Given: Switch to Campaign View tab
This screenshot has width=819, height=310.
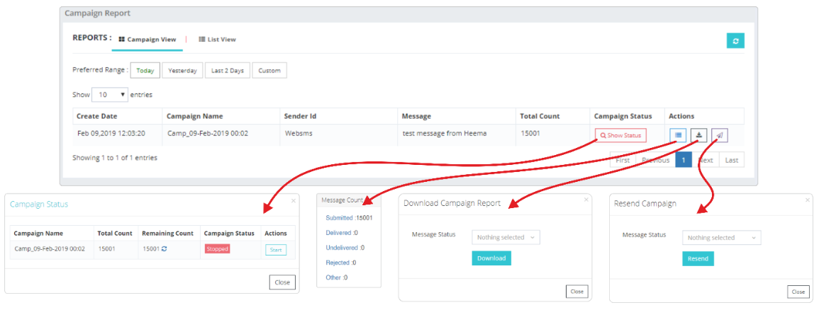Looking at the screenshot, I should (x=147, y=39).
